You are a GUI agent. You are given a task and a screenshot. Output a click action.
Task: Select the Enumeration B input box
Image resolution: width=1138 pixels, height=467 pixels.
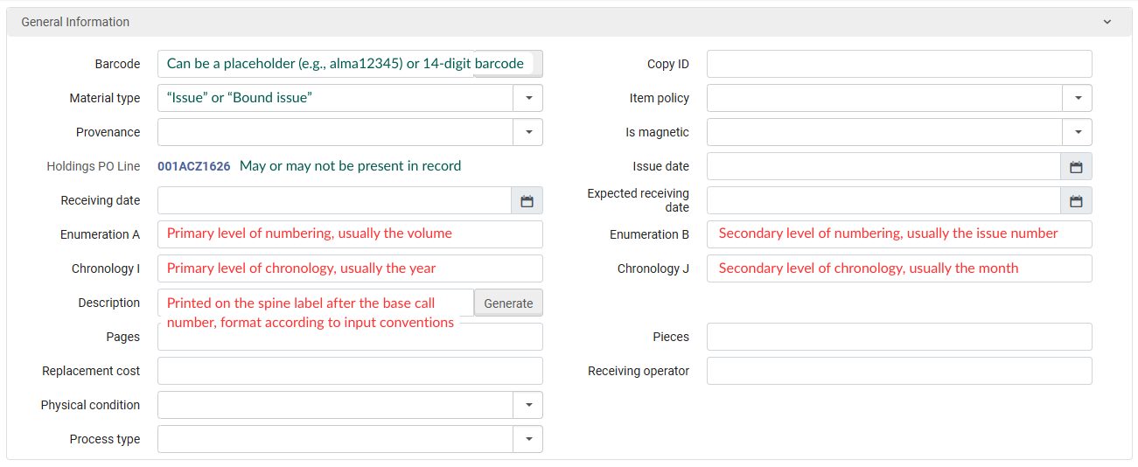tap(898, 234)
